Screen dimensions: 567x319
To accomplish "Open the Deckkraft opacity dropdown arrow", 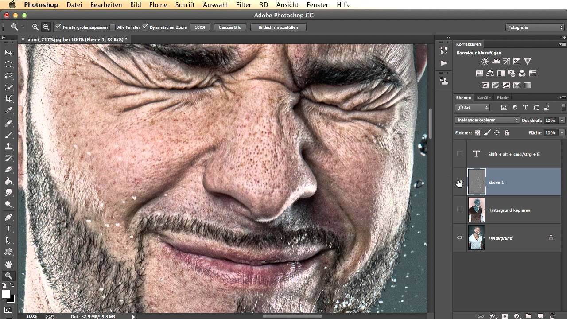I will pos(562,120).
